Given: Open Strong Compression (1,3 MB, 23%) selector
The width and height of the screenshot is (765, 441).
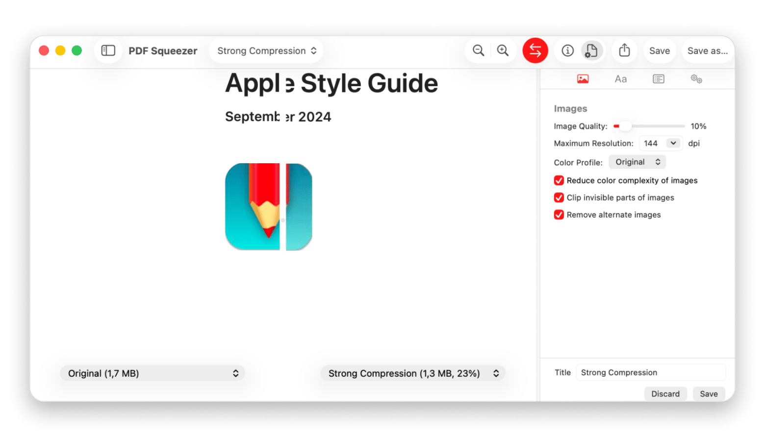Looking at the screenshot, I should (413, 373).
